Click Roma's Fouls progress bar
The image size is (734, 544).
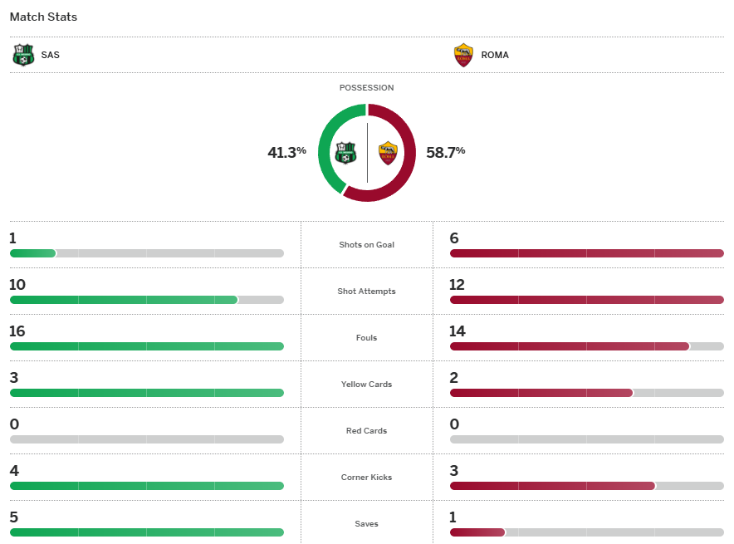pyautogui.click(x=569, y=346)
